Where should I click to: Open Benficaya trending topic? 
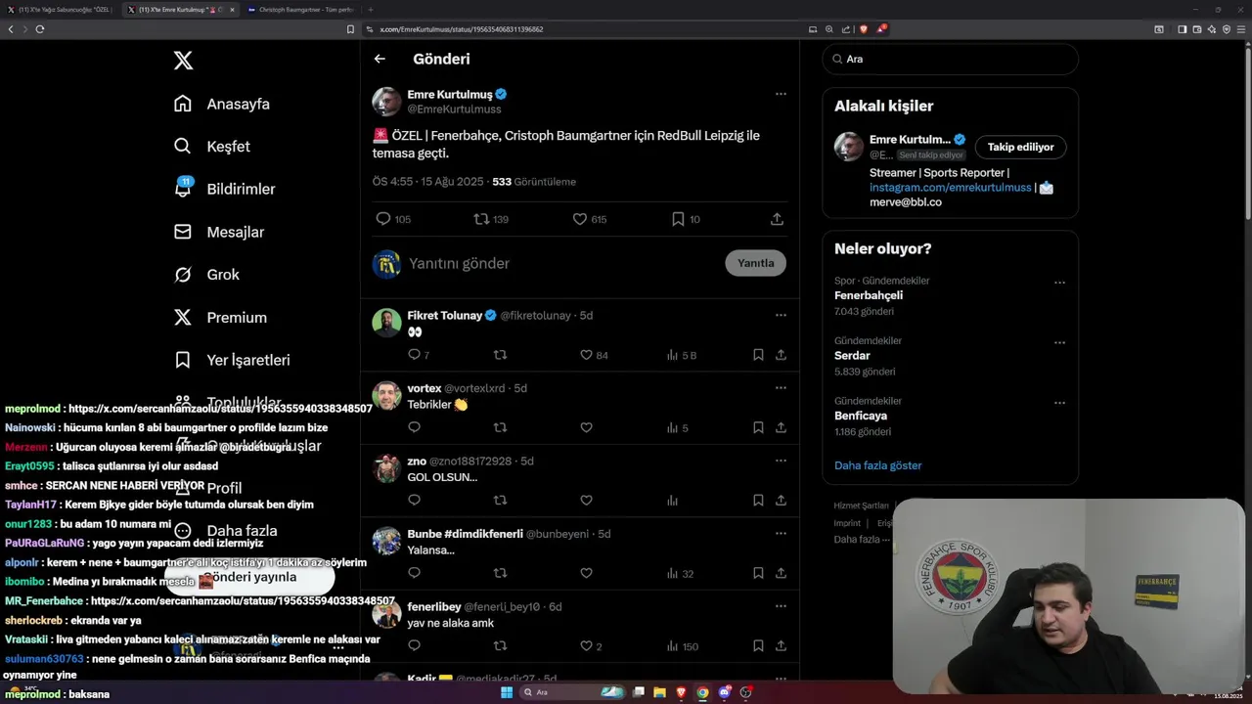click(861, 416)
